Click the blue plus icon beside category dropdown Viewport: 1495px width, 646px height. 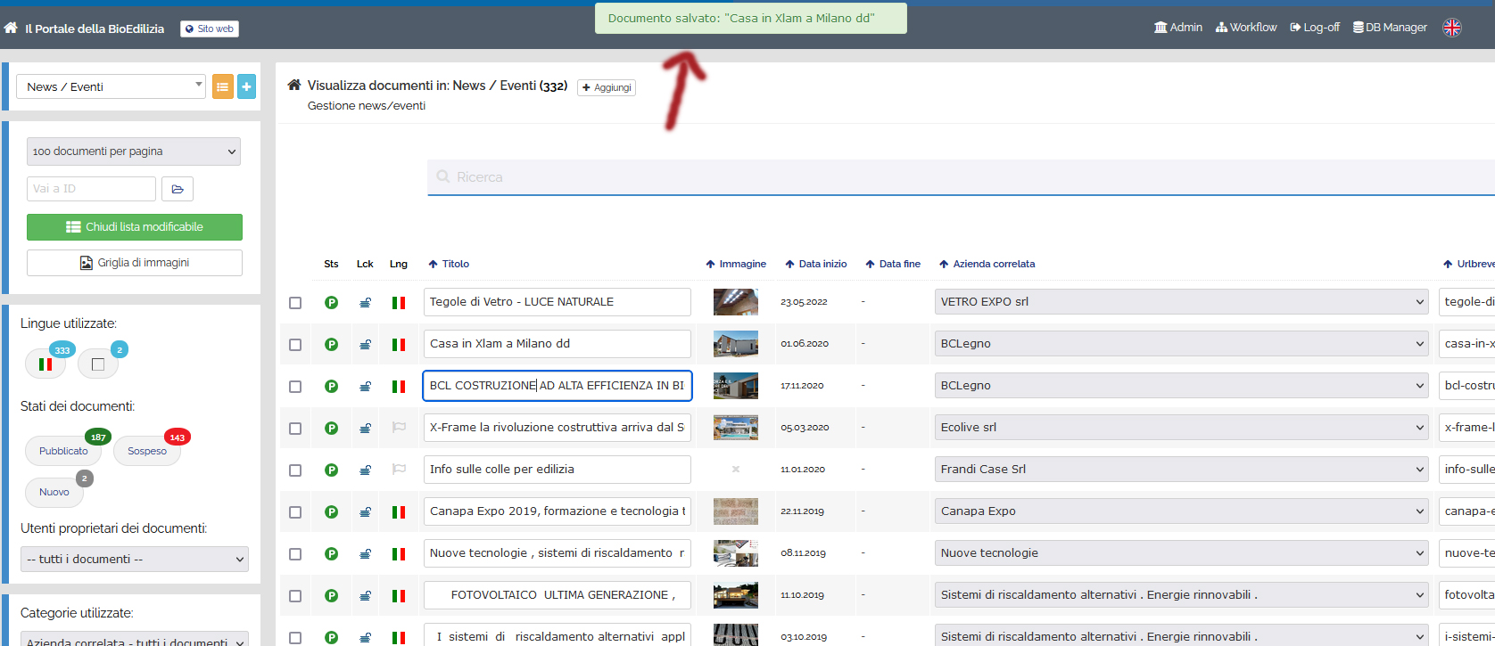pyautogui.click(x=246, y=86)
